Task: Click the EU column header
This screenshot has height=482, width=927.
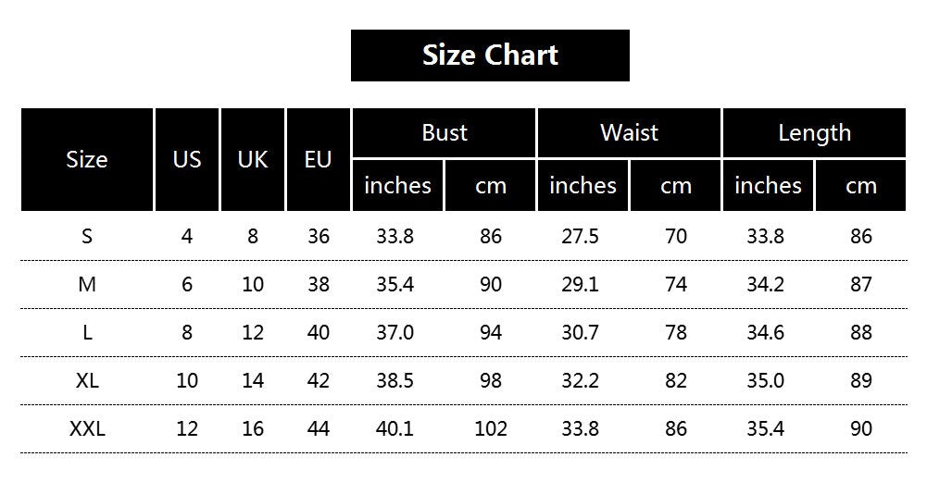Action: coord(318,159)
